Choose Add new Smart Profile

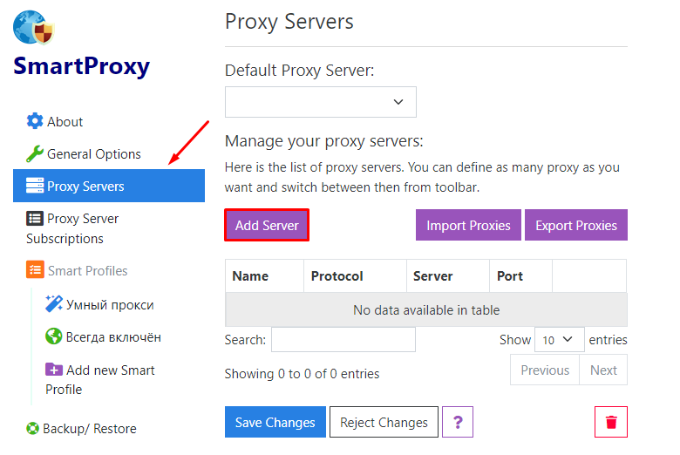point(100,379)
